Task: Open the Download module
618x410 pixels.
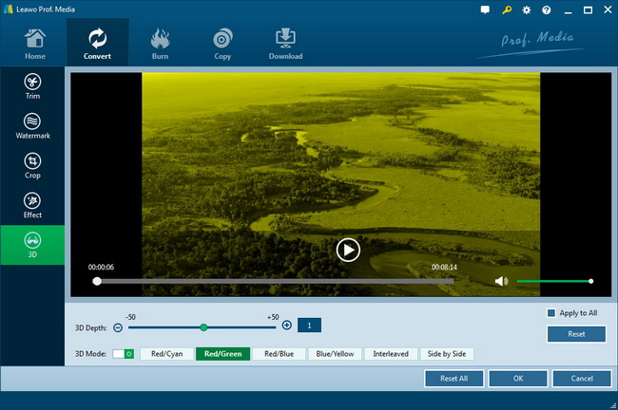Action: [x=285, y=44]
